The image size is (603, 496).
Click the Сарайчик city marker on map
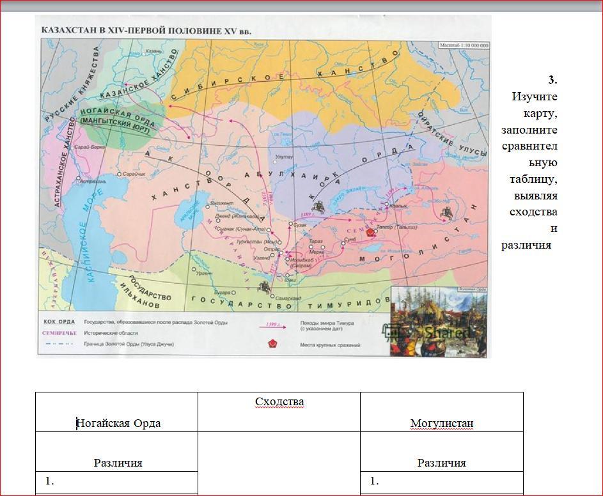(120, 174)
